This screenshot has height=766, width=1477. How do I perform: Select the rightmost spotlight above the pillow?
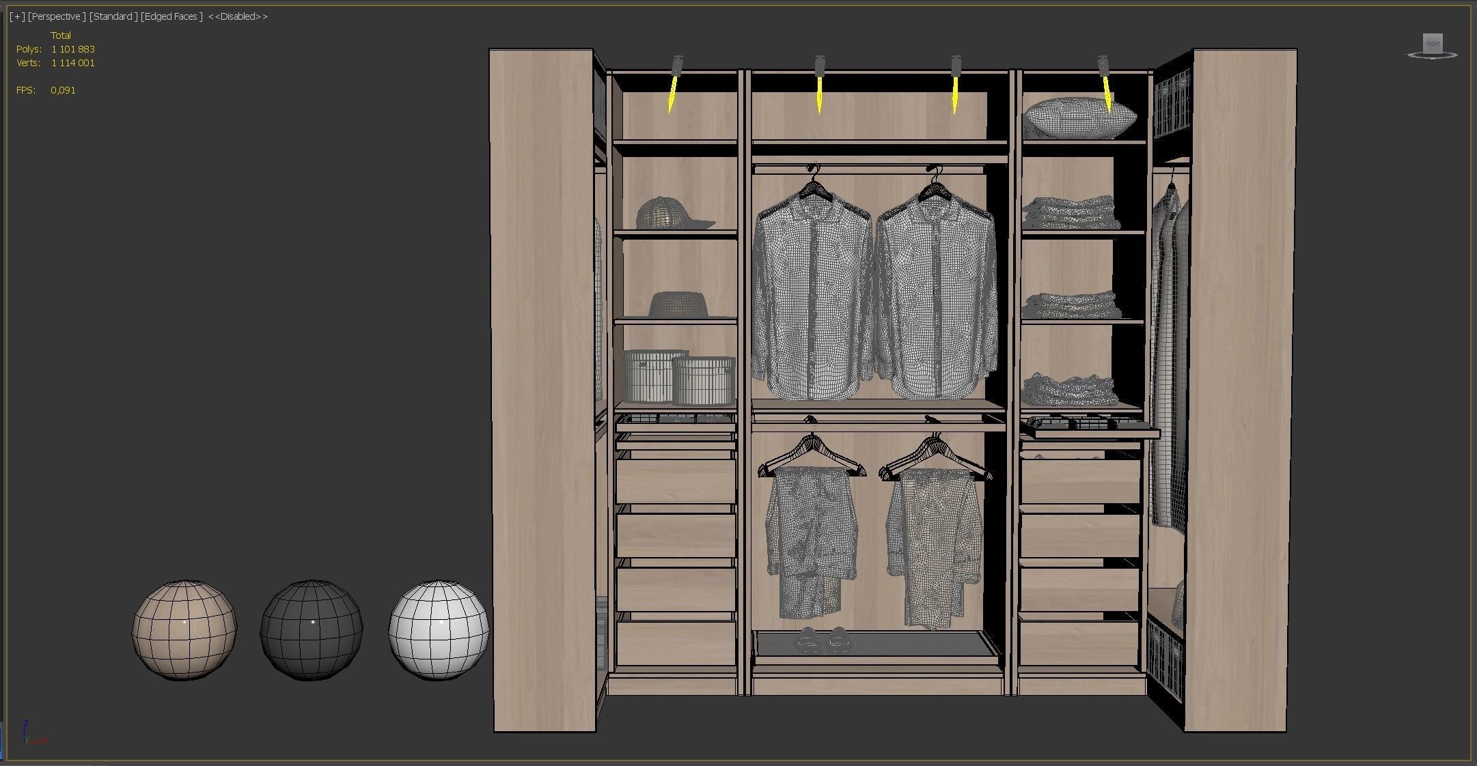1105,85
